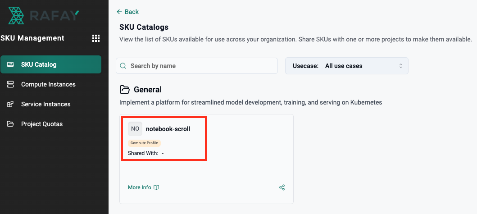The image size is (477, 214).
Task: Select SKU Catalog in the sidebar
Action: click(51, 64)
